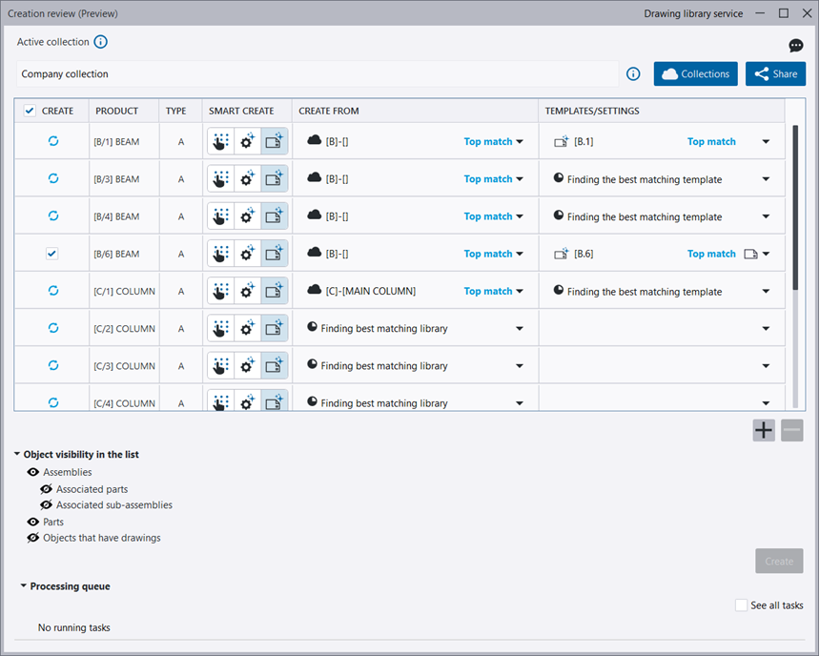
Task: Select manual pick icon in B/1 BEAM row
Action: pos(221,141)
